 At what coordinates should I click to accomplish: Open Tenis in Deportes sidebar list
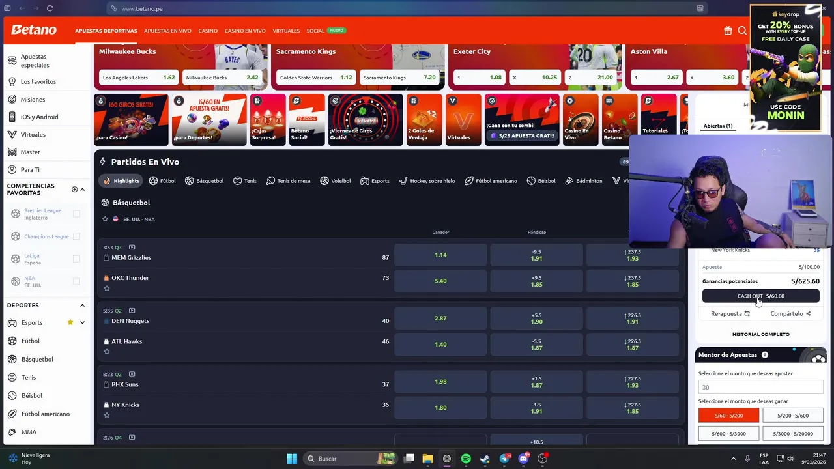[29, 377]
